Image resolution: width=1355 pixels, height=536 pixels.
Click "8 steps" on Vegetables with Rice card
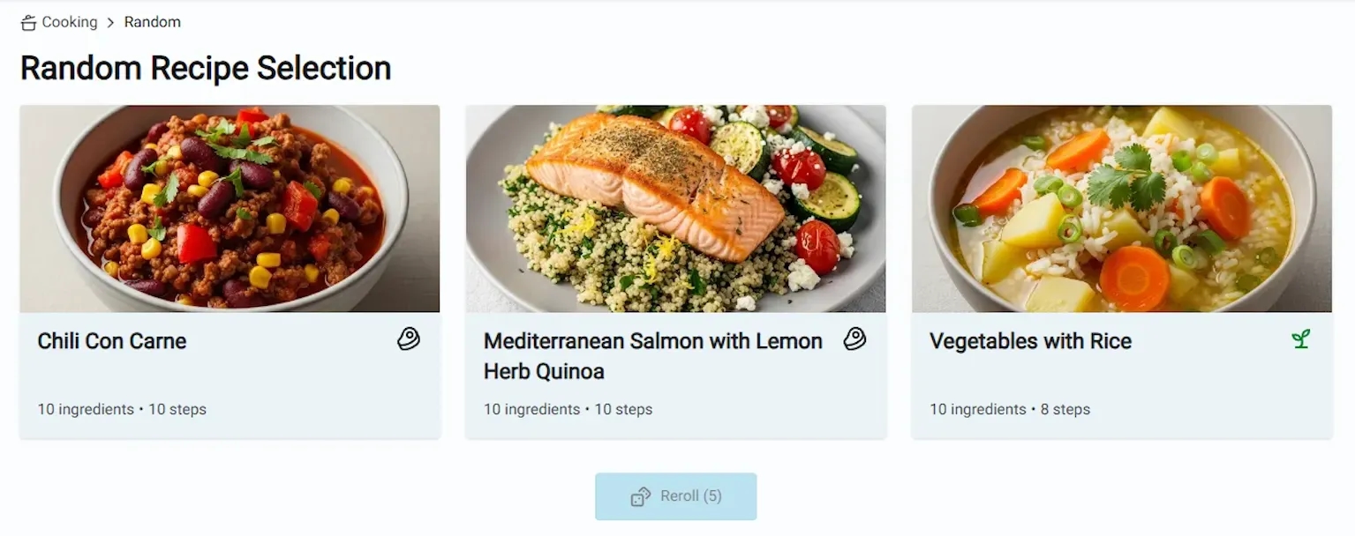(1065, 409)
